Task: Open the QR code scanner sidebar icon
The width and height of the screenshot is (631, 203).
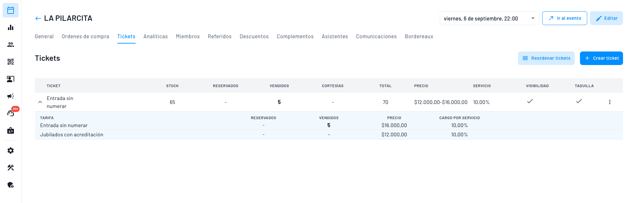Action: [11, 62]
